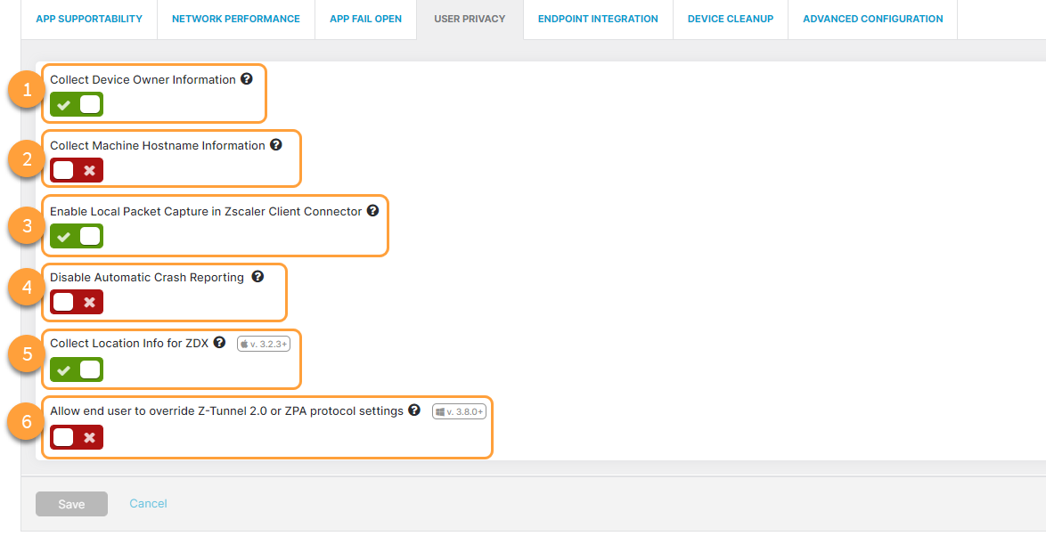Save the user privacy settings
The height and width of the screenshot is (536, 1046).
pyautogui.click(x=71, y=503)
